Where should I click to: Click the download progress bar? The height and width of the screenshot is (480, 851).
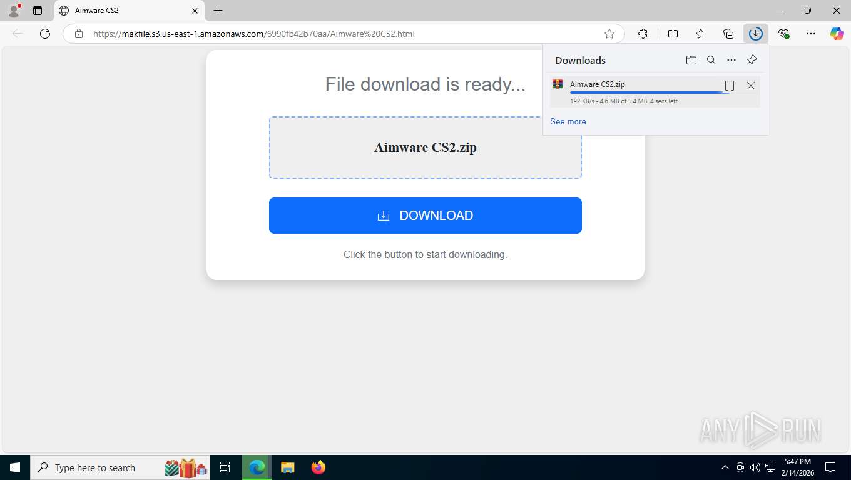(x=650, y=92)
